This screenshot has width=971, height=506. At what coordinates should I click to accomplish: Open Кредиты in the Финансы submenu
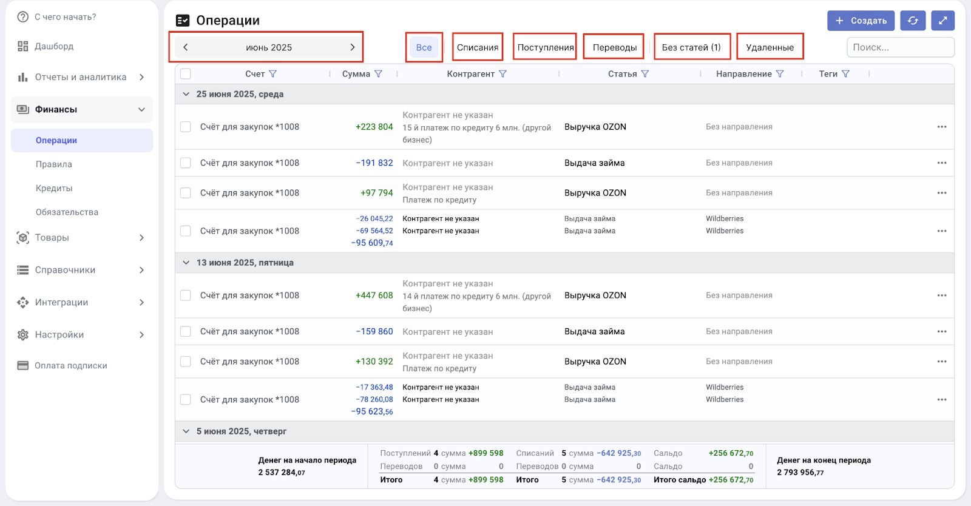point(54,188)
